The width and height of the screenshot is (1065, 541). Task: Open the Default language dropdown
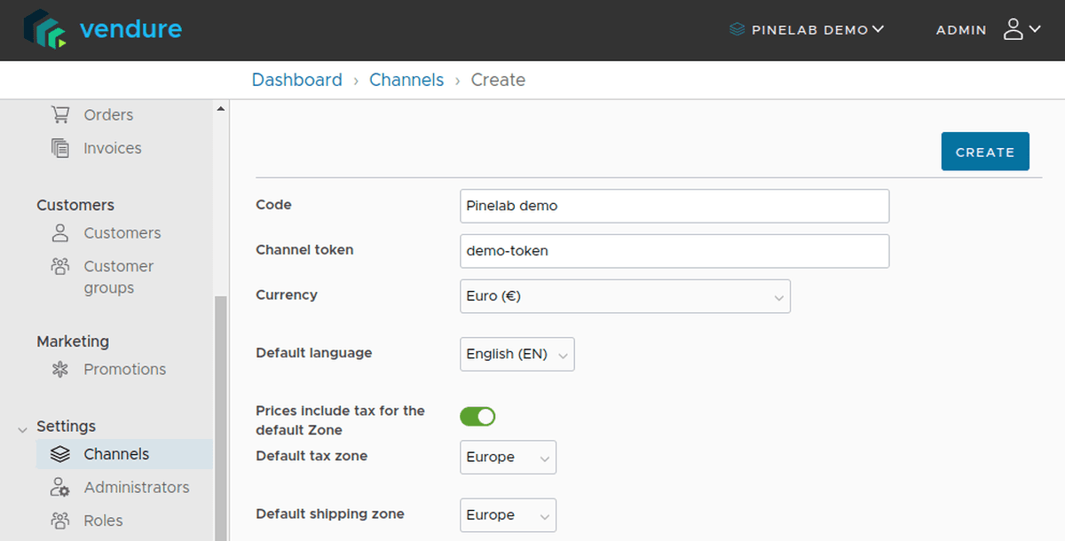[517, 354]
